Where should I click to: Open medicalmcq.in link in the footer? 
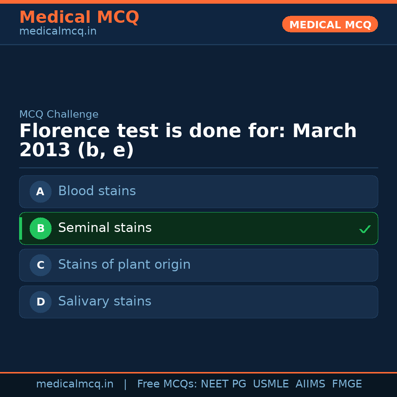point(75,384)
